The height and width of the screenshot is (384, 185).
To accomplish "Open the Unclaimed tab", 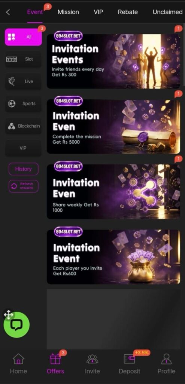I will pos(167,12).
